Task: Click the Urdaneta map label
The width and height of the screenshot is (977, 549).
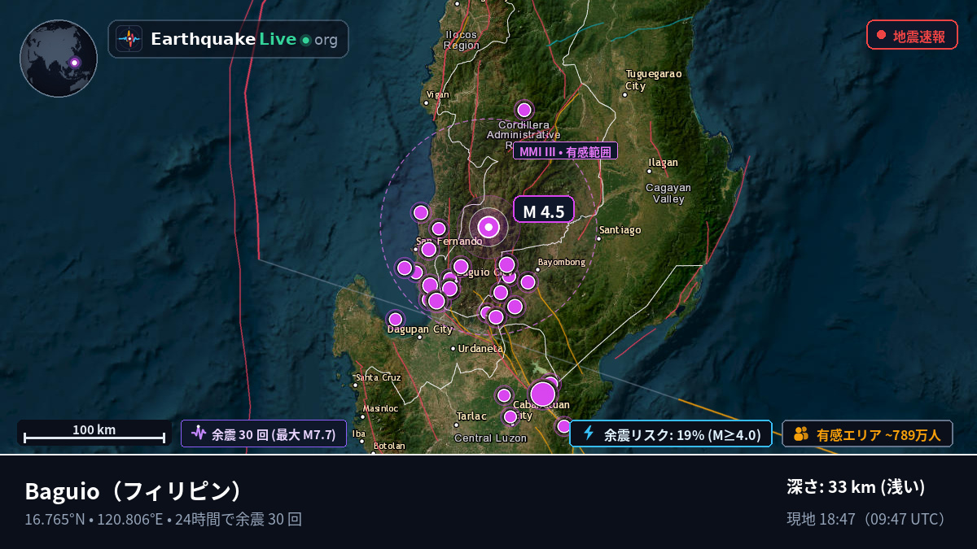Action: (481, 348)
